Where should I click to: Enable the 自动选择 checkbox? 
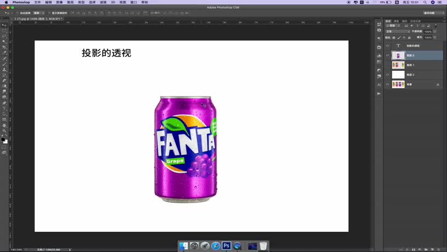18,13
